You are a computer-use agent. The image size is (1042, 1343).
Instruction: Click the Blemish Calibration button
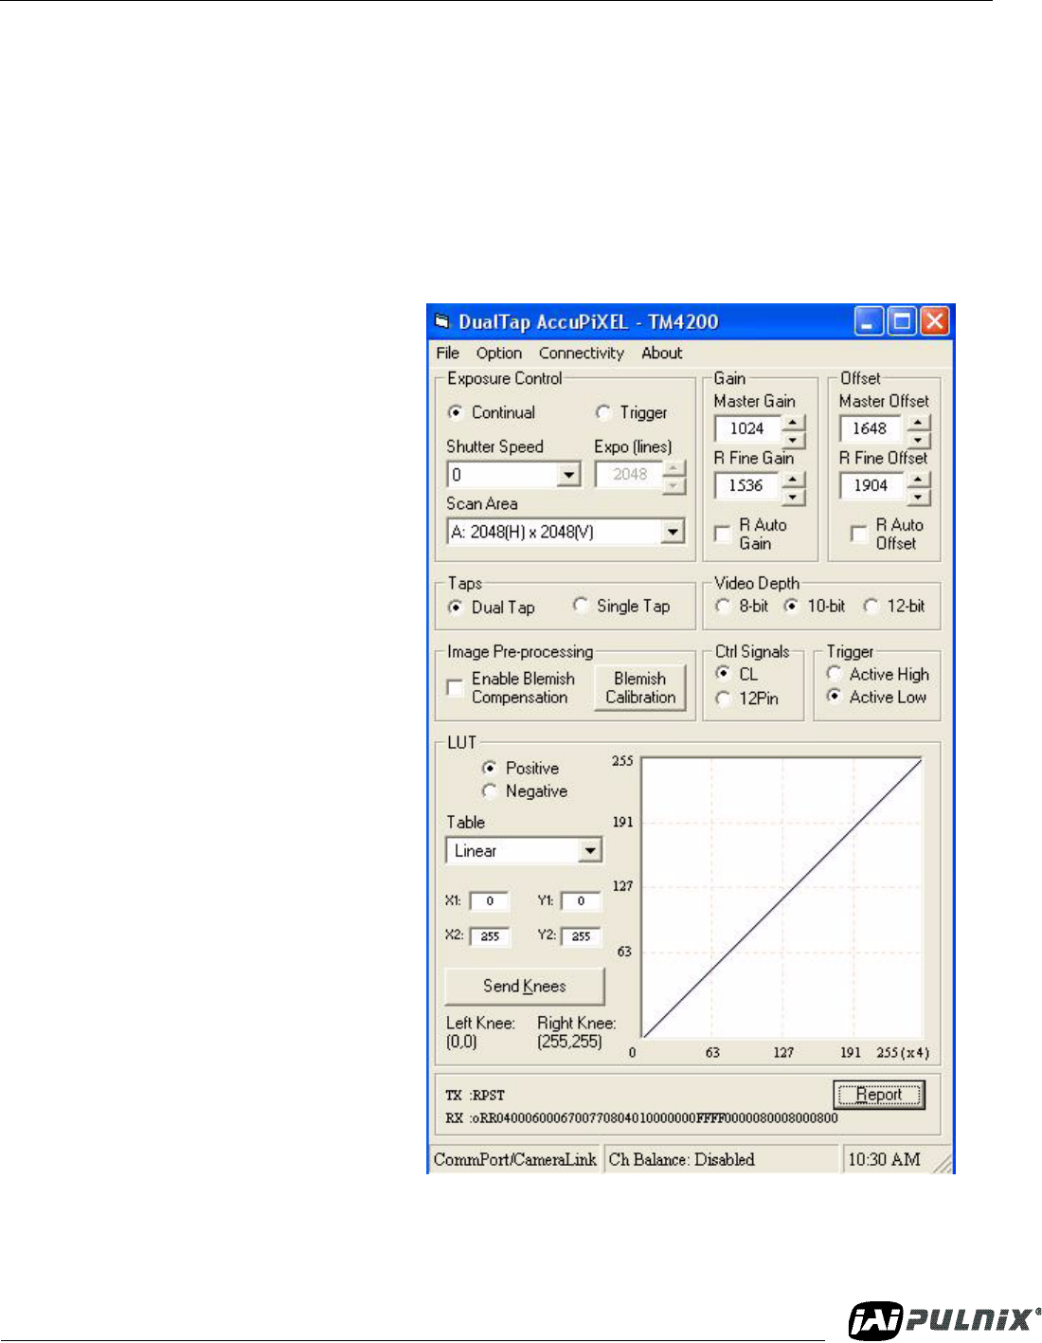coord(640,687)
